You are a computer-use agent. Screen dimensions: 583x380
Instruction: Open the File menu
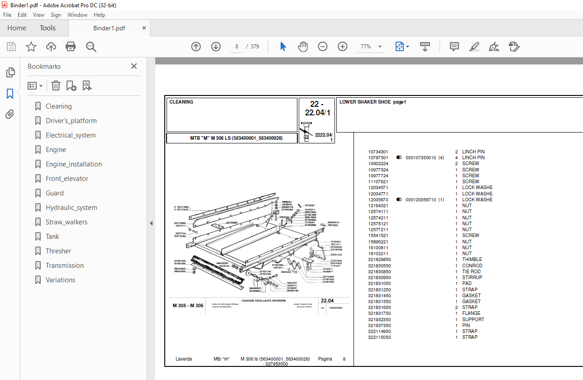tap(7, 15)
